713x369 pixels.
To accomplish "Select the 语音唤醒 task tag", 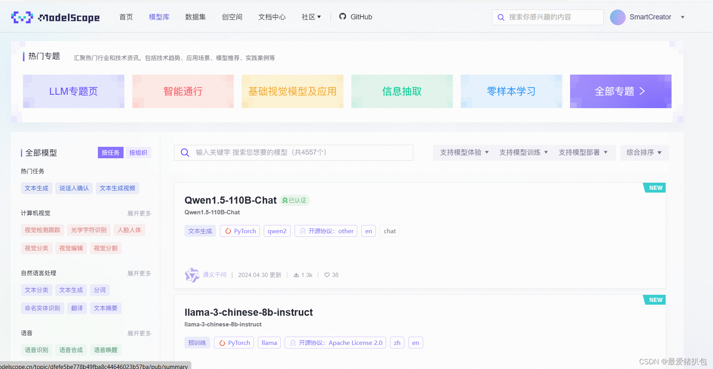I will click(106, 350).
